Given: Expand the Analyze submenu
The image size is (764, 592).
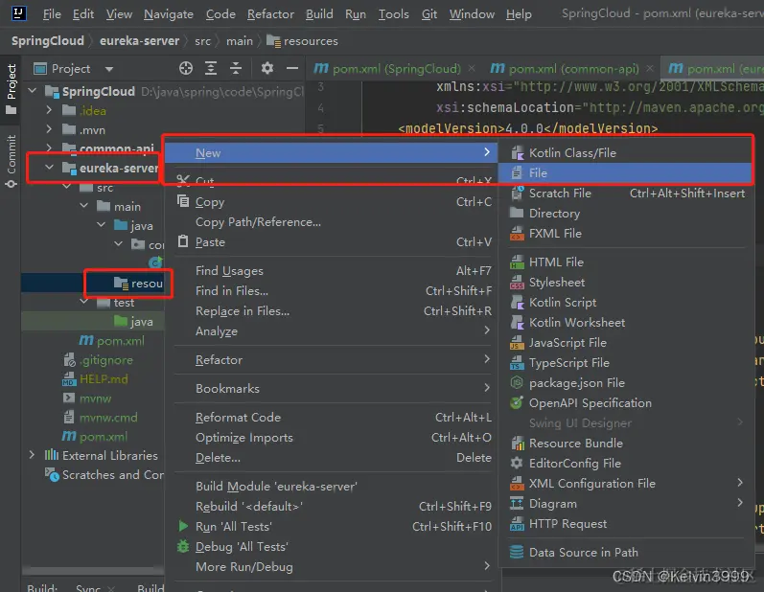Looking at the screenshot, I should pos(331,331).
